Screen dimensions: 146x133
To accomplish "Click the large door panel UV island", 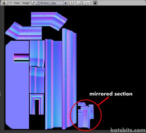I will tap(17, 85).
